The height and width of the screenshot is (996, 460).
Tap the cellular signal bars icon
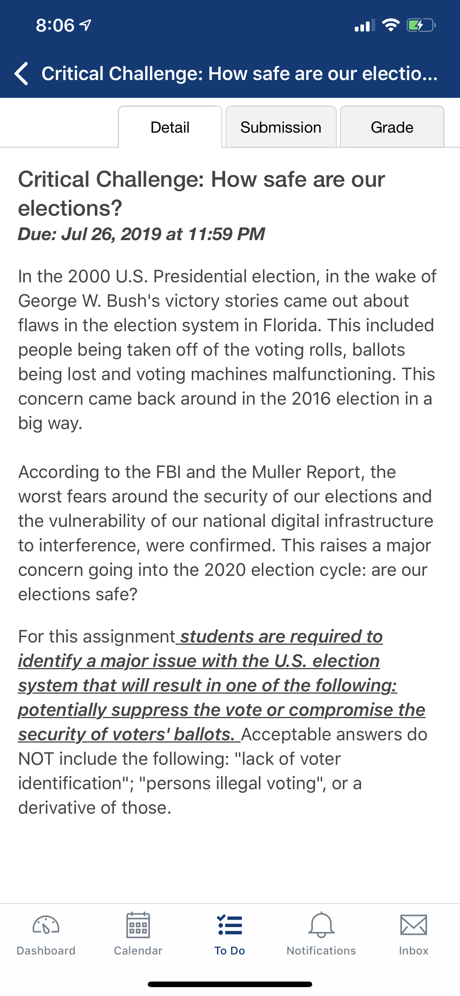pyautogui.click(x=364, y=25)
